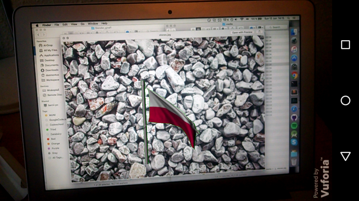Open the Window menu
The image size is (359, 201).
pos(93,24)
